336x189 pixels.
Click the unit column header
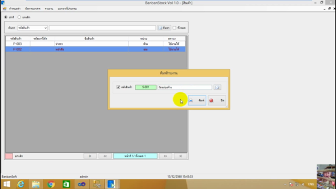(145, 38)
